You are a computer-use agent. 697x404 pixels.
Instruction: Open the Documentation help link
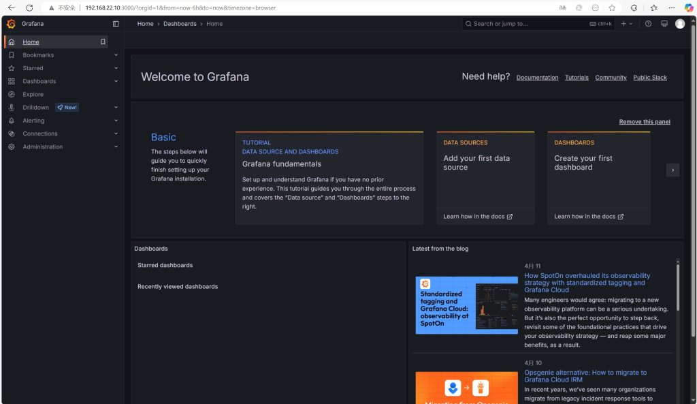click(x=537, y=78)
